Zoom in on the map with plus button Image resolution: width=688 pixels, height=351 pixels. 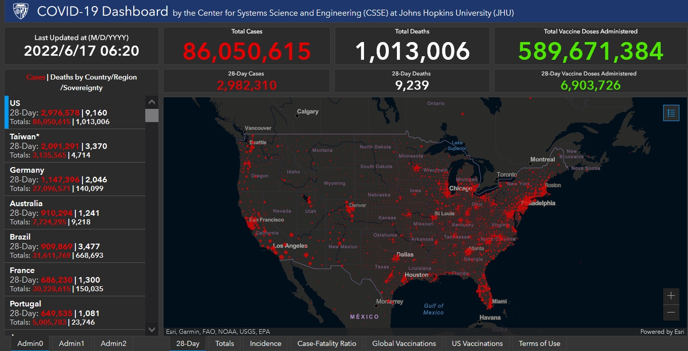(x=671, y=296)
